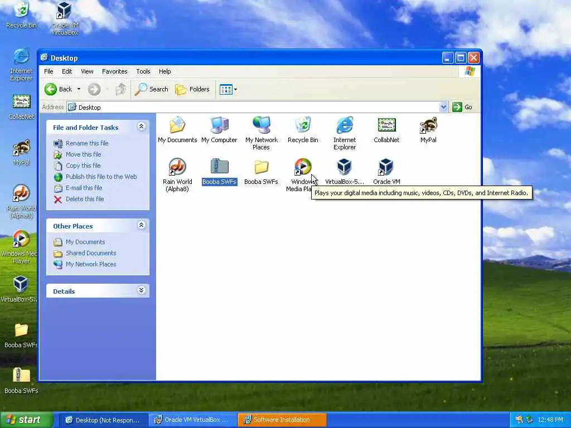Image resolution: width=571 pixels, height=428 pixels.
Task: Open the Favorites menu
Action: pyautogui.click(x=115, y=71)
